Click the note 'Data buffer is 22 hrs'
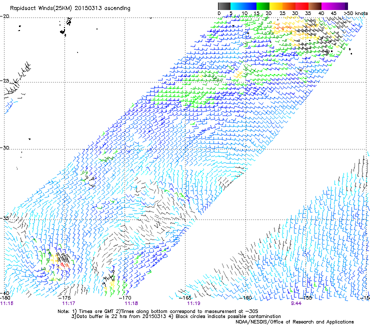 coord(102,316)
